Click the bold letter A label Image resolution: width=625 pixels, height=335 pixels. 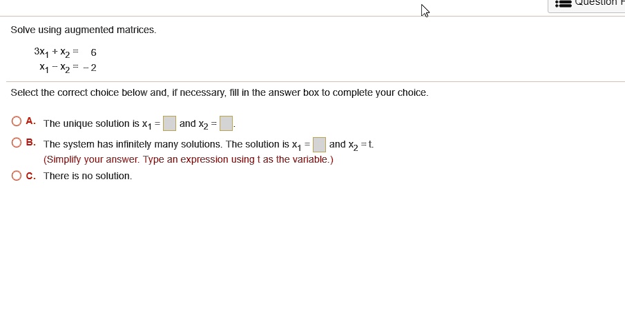(31, 121)
